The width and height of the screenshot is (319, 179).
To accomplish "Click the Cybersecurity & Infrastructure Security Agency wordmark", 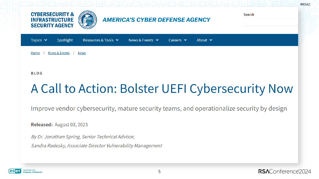I will [52, 20].
